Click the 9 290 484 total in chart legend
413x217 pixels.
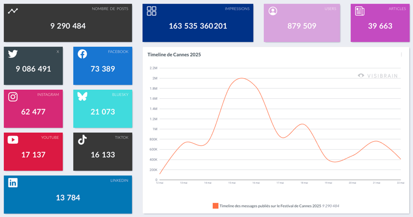point(331,206)
